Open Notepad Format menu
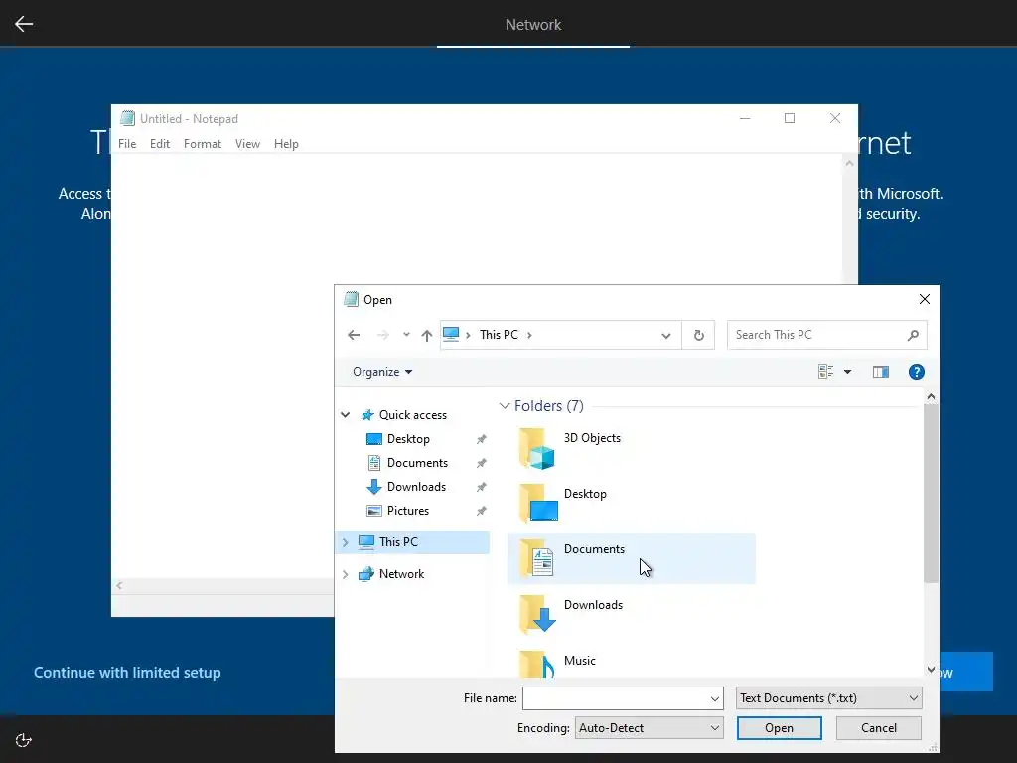Viewport: 1017px width, 763px height. (x=203, y=144)
